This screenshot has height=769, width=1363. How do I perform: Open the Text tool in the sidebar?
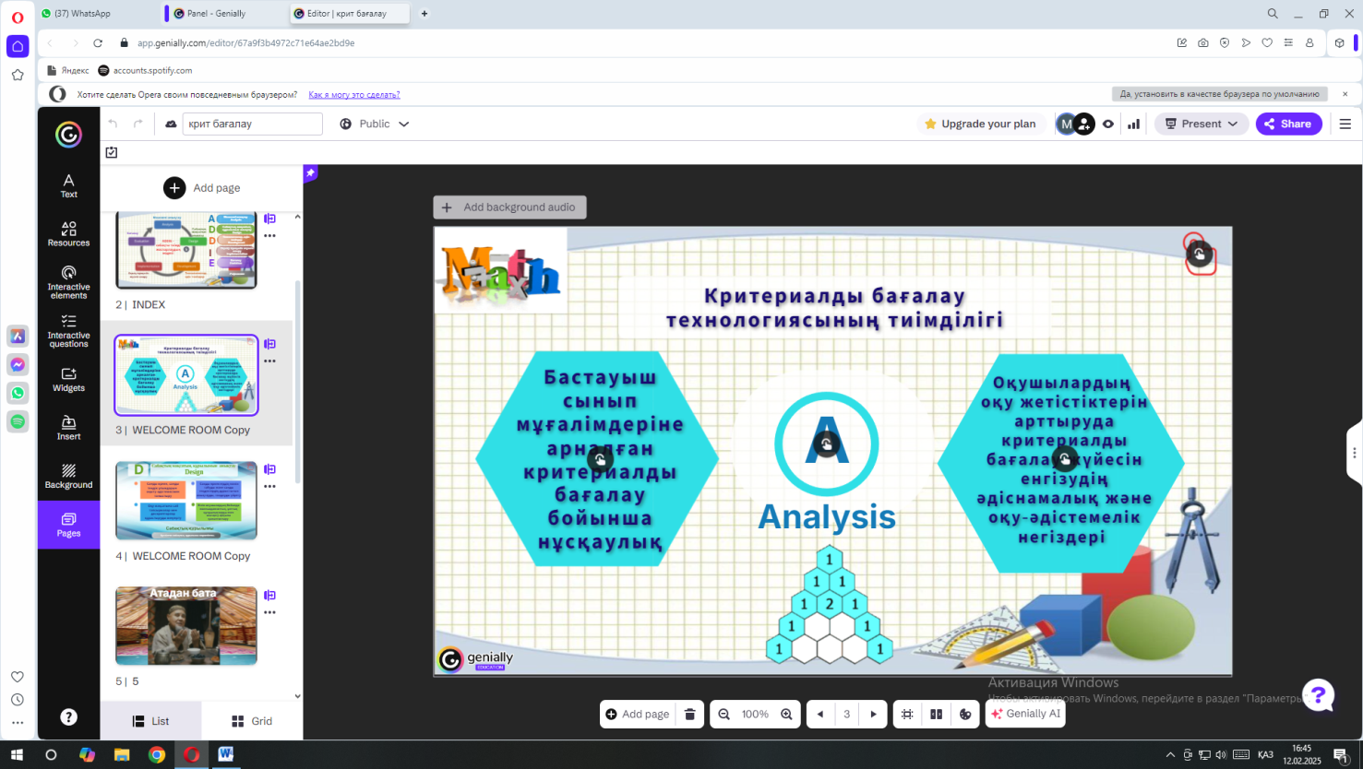tap(68, 185)
